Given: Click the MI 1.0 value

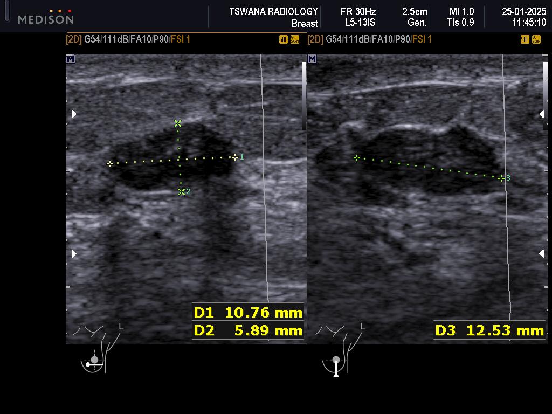Looking at the screenshot, I should point(461,12).
